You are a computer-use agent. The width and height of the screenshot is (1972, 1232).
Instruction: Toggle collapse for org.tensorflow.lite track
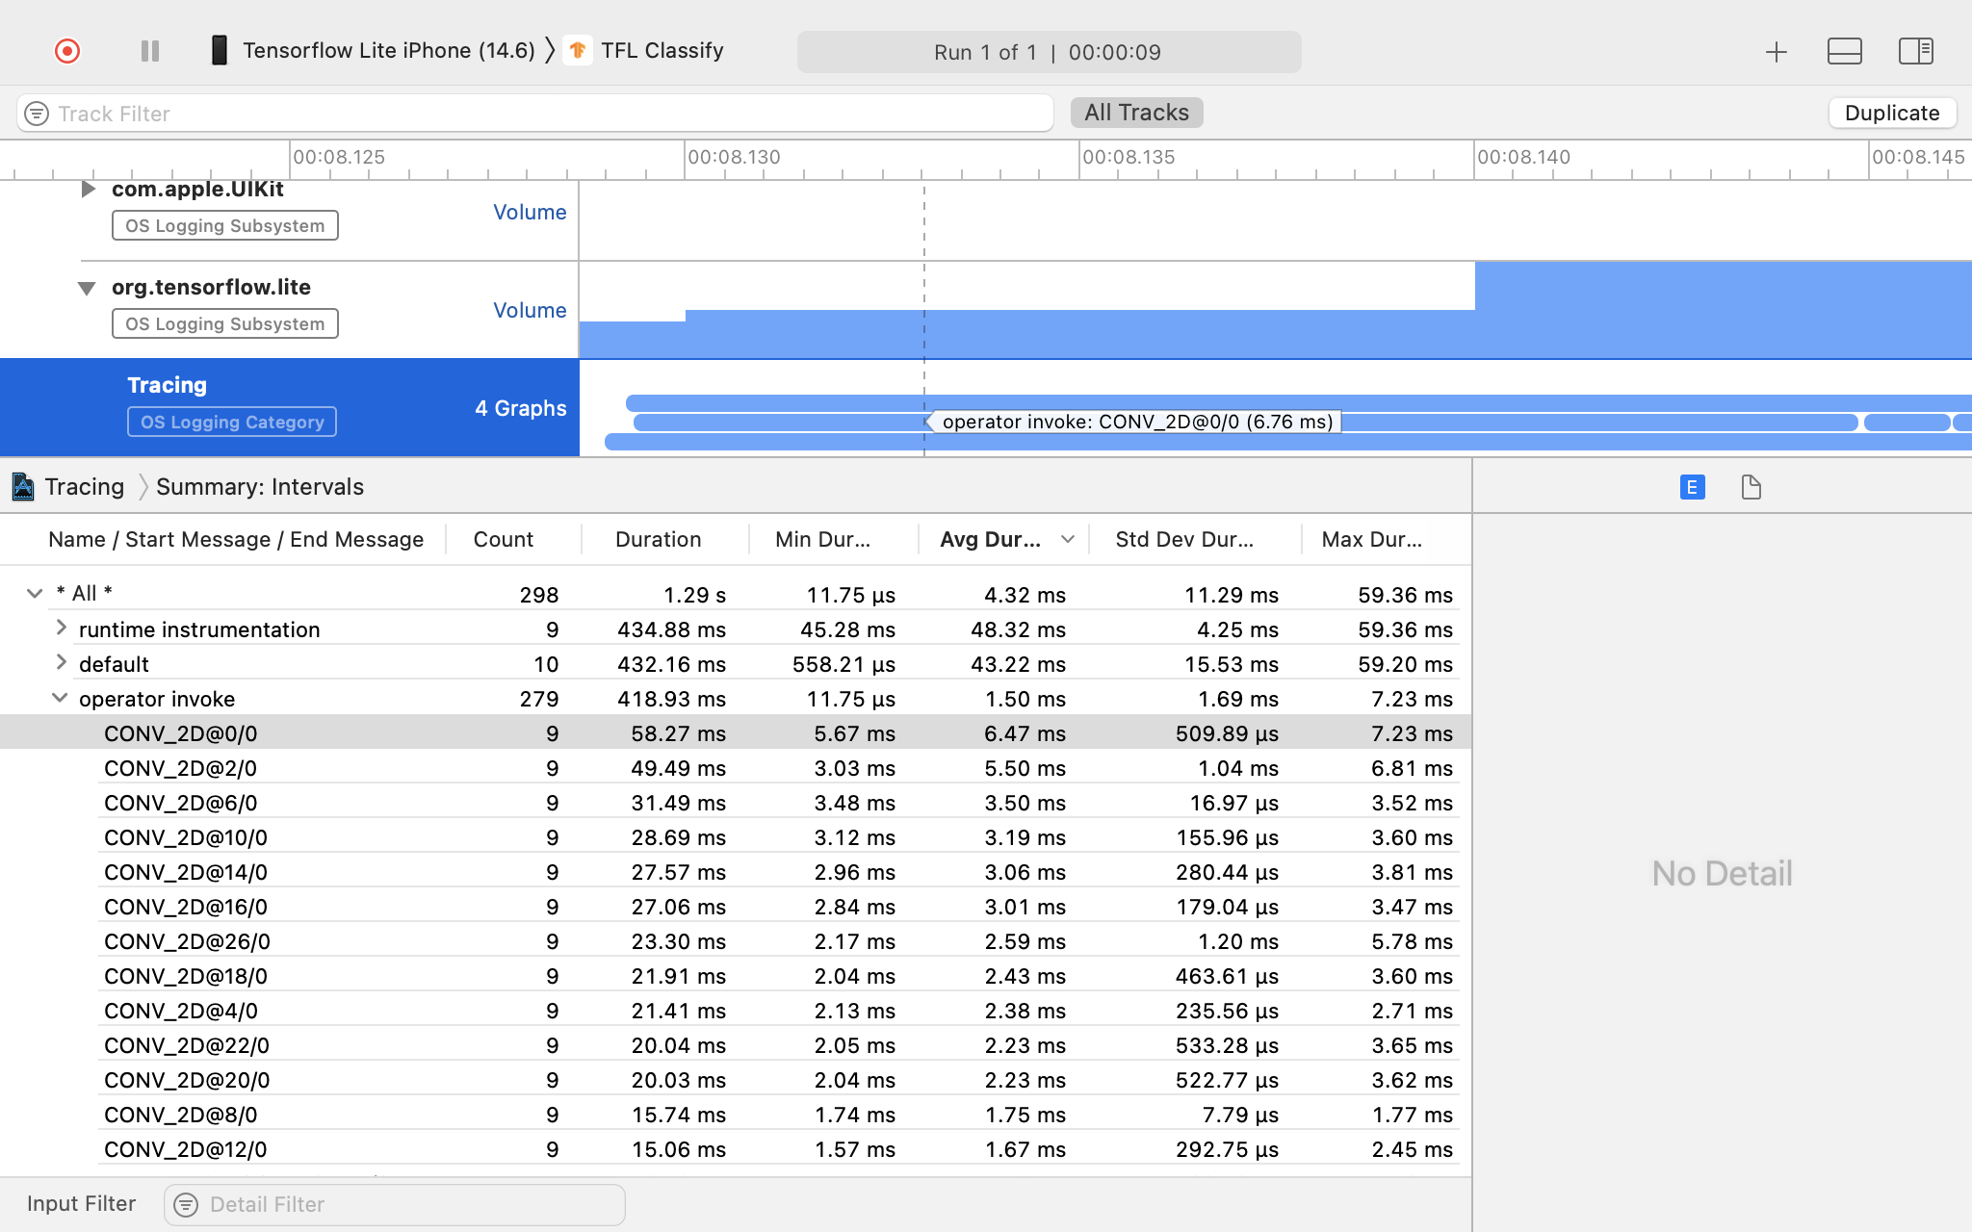[x=87, y=287]
